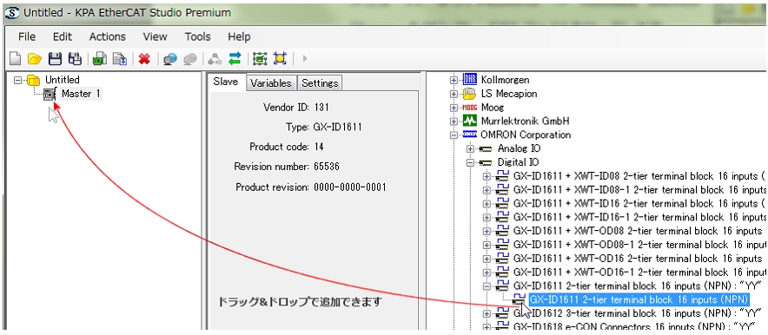Switch to the Slave tab
Screen dimensions: 768x335
tap(226, 82)
